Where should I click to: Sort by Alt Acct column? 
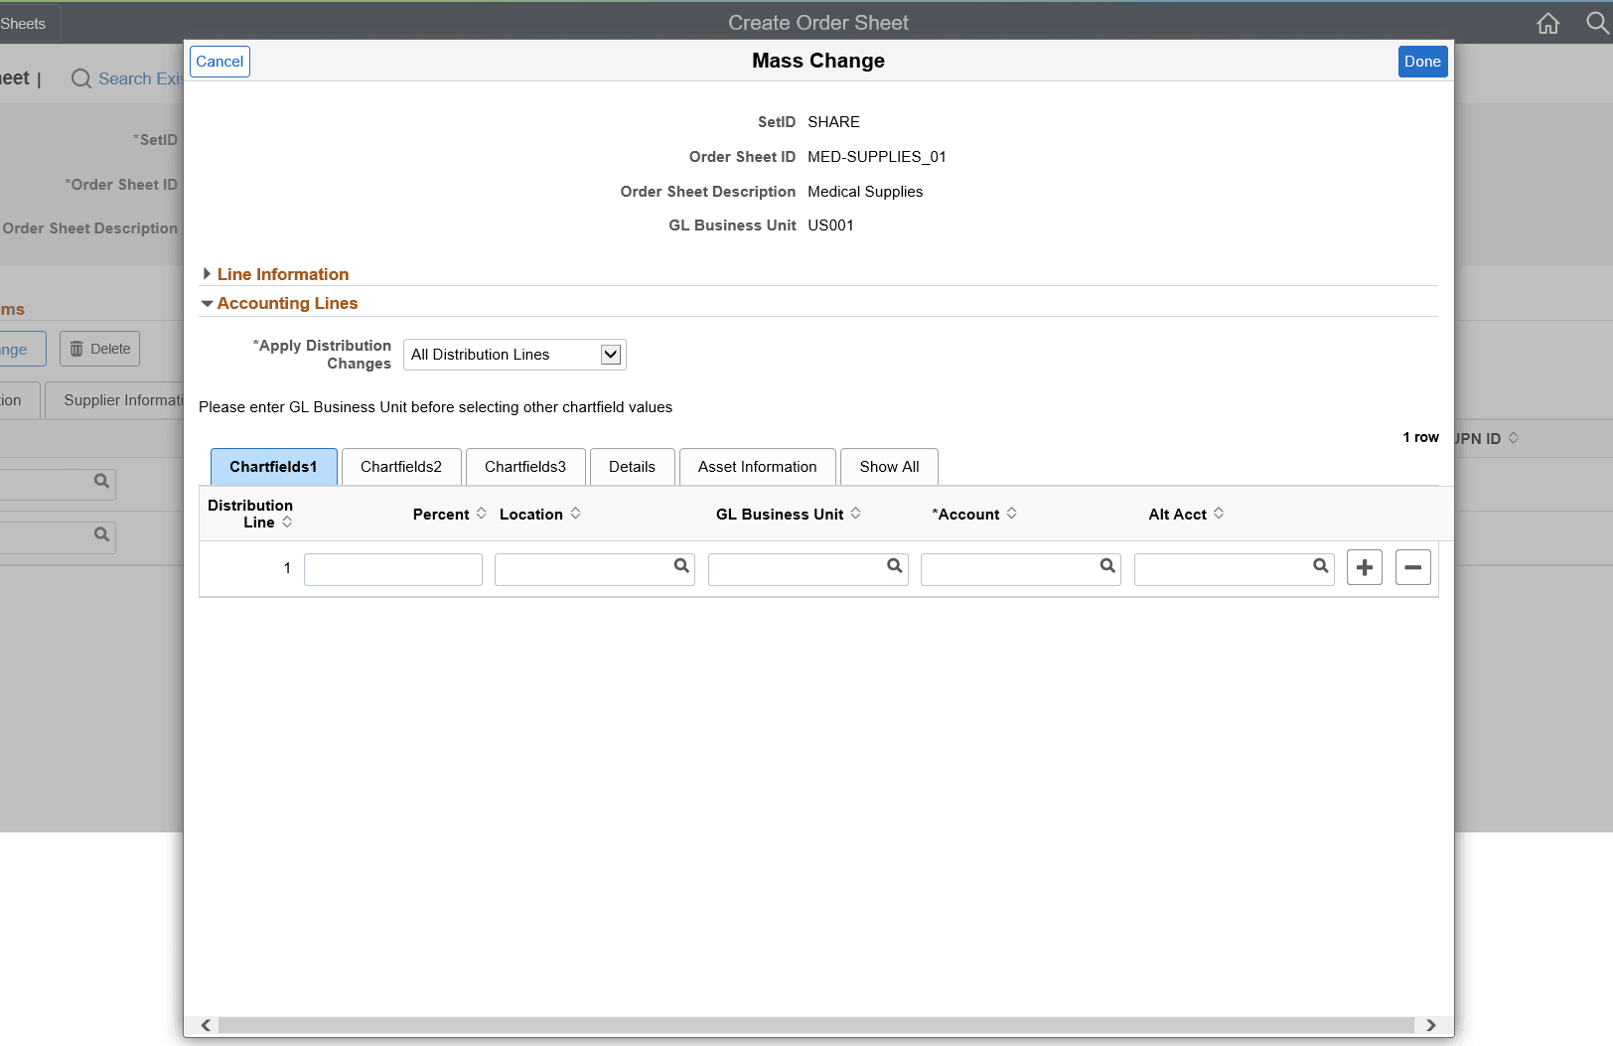point(1219,514)
